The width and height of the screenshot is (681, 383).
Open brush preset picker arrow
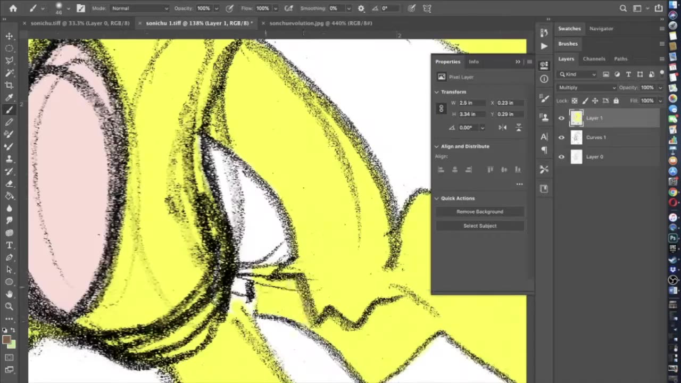click(x=68, y=9)
